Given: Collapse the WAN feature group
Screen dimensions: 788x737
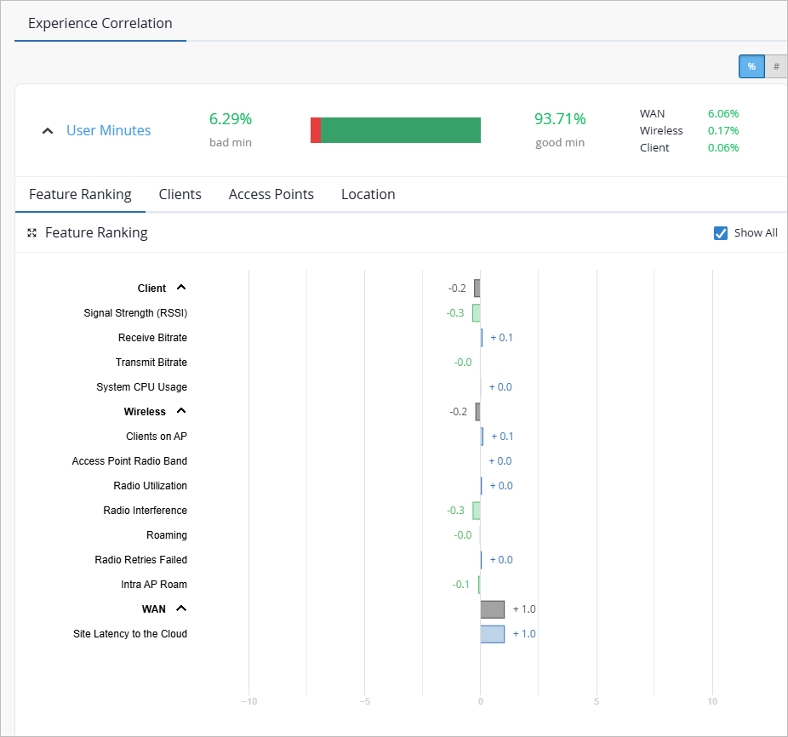Looking at the screenshot, I should tap(181, 608).
